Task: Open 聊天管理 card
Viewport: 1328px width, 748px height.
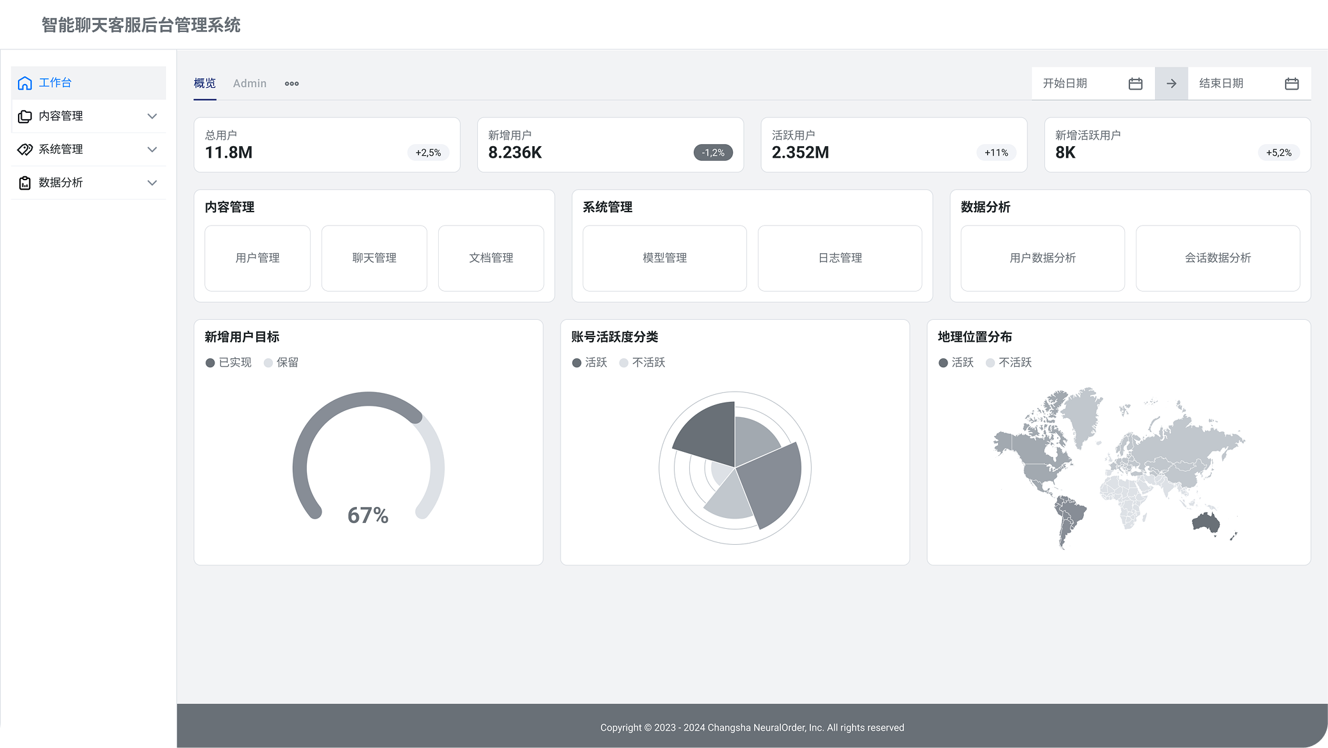Action: 374,258
